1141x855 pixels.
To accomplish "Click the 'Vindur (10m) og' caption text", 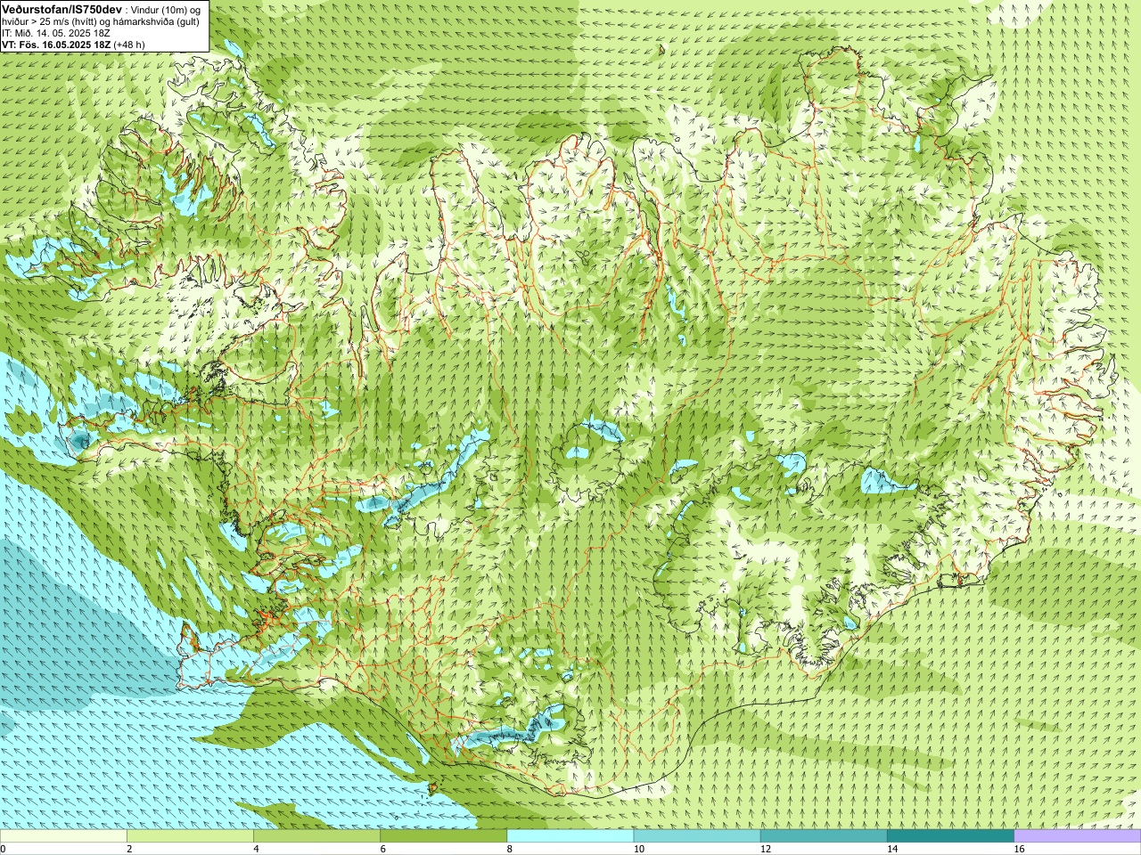I will 166,9.
